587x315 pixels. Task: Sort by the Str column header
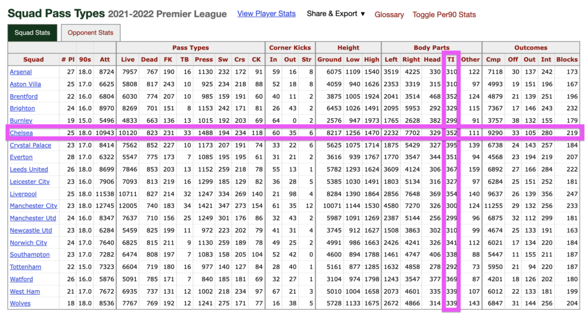click(x=307, y=60)
